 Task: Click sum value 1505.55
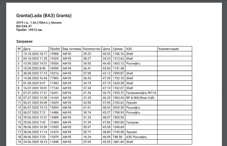pyautogui.click(x=118, y=118)
